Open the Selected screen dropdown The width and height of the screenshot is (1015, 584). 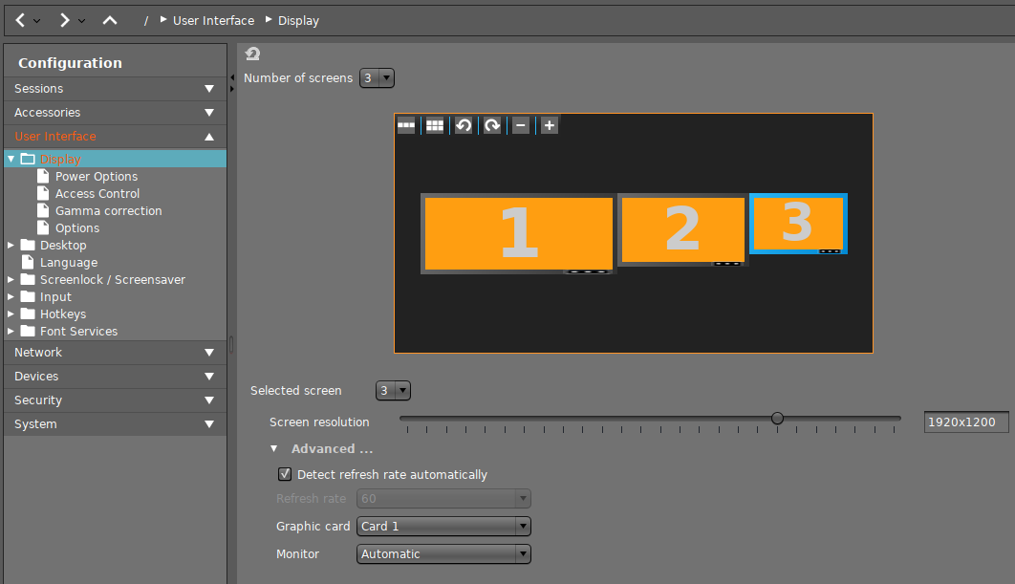393,390
